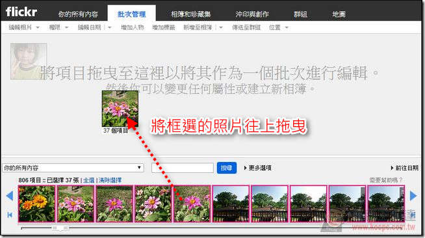Image resolution: width=425 pixels, height=238 pixels.
Task: Click 新增至相簿 in the toolbar
Action: coord(198,27)
